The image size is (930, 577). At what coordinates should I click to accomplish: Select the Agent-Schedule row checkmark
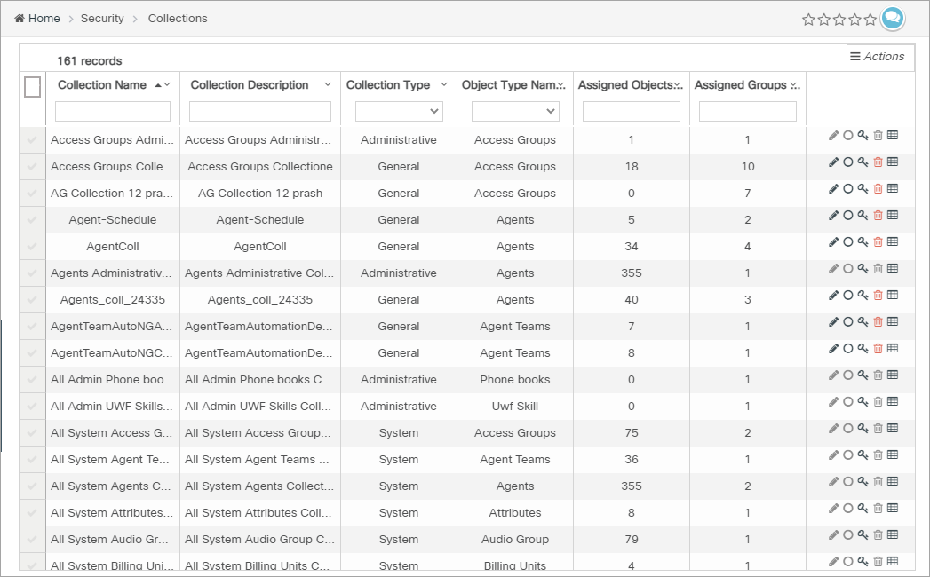[32, 220]
